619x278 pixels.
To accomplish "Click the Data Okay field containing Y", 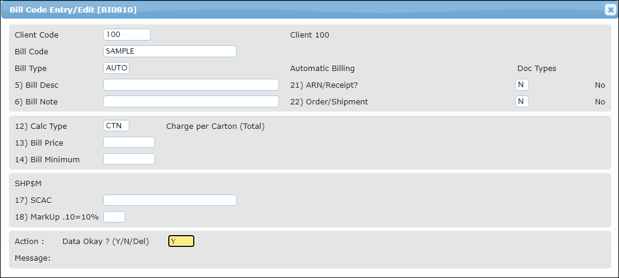I will coord(181,241).
